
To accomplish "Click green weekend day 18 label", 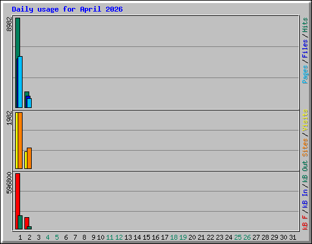I will pyautogui.click(x=174, y=237).
